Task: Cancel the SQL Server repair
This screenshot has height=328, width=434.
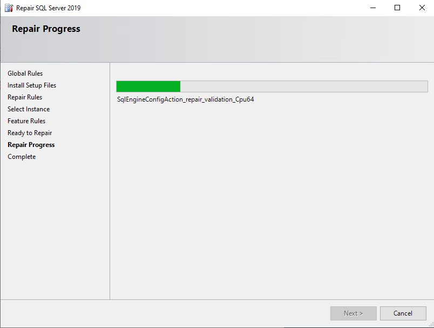Action: click(403, 313)
